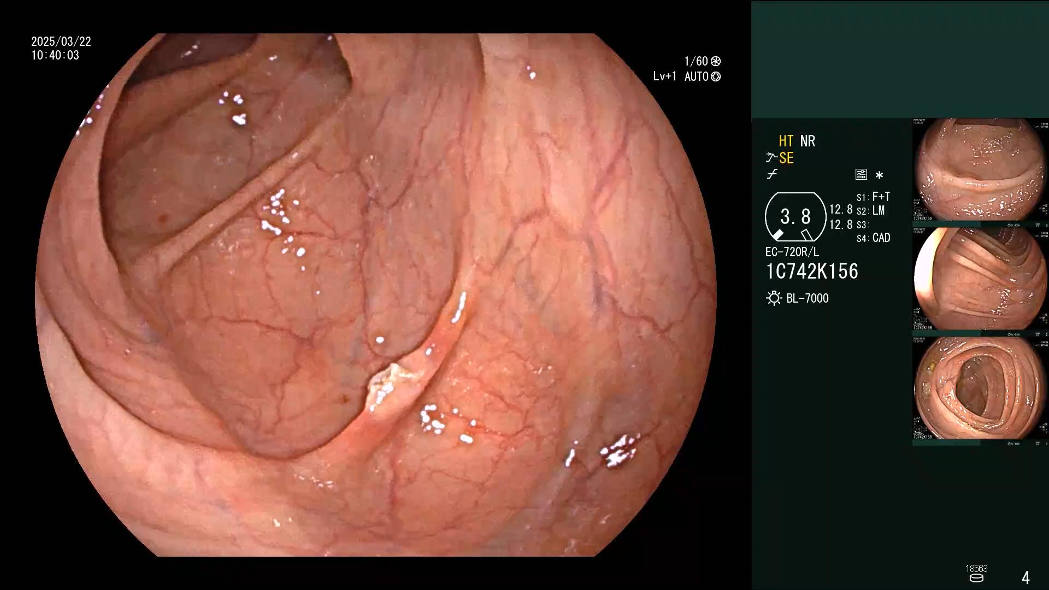The width and height of the screenshot is (1049, 590).
Task: Click the AUTO text label
Action: [697, 76]
